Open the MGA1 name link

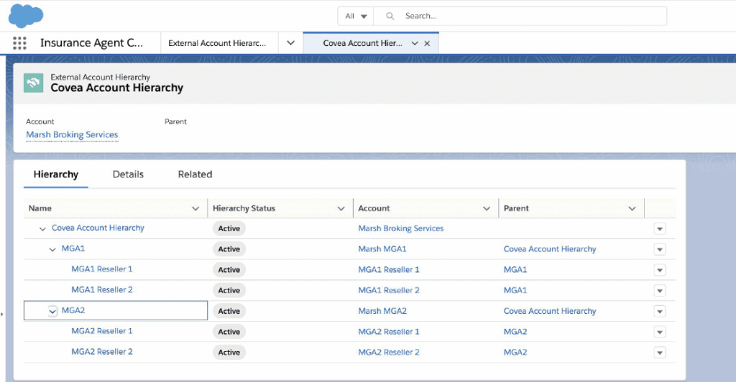tap(73, 248)
